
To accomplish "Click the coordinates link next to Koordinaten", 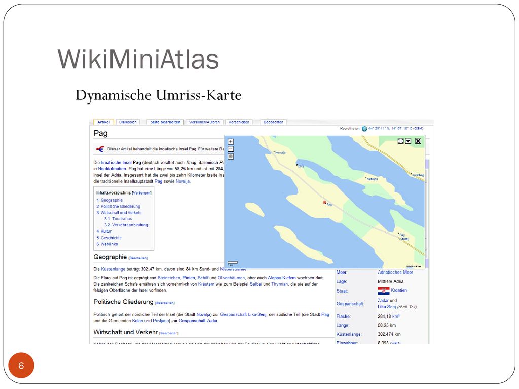I will [x=390, y=128].
